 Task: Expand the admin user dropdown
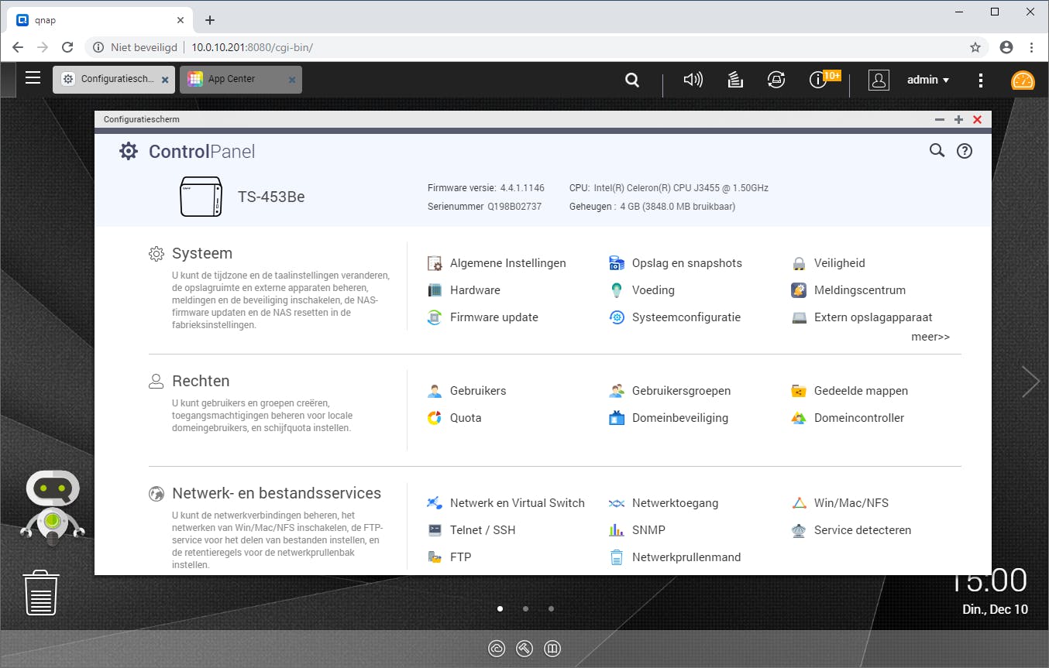928,80
